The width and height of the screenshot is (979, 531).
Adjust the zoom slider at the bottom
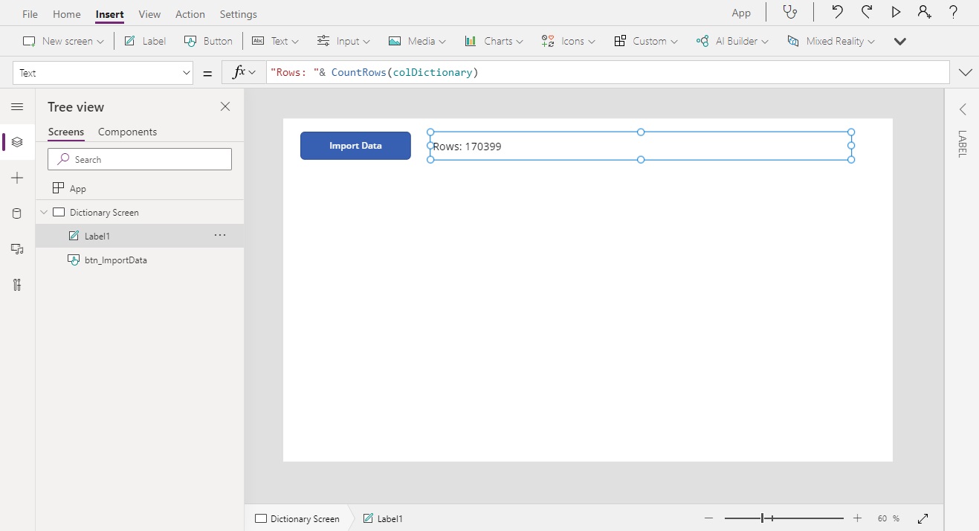(x=763, y=518)
